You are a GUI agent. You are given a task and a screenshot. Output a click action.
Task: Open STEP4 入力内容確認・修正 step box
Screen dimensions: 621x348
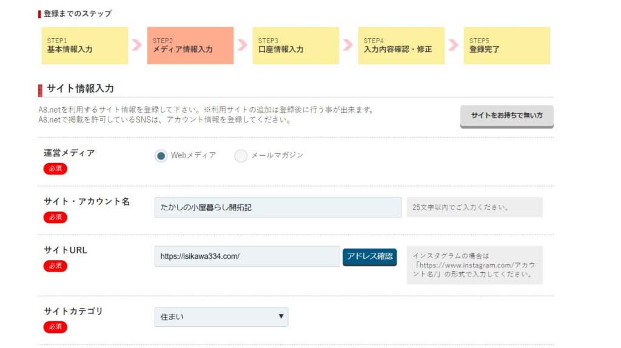(x=401, y=45)
